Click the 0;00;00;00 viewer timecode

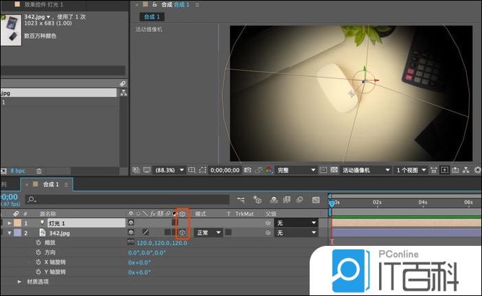click(225, 170)
